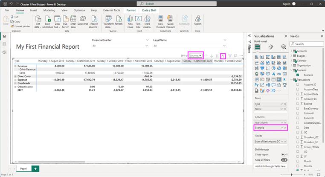Click the Publish icon
The image size is (325, 177).
197,19
